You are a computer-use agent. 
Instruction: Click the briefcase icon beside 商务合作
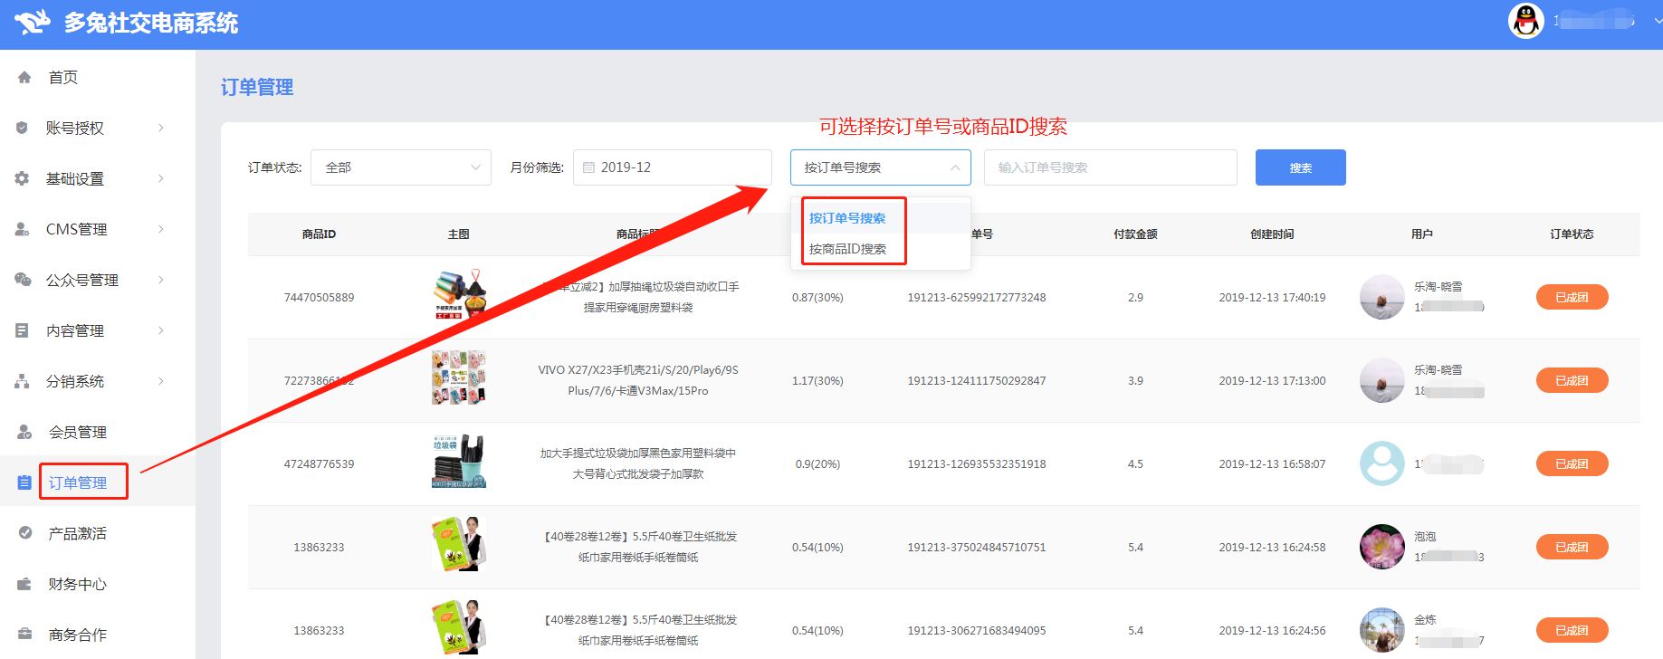24,635
